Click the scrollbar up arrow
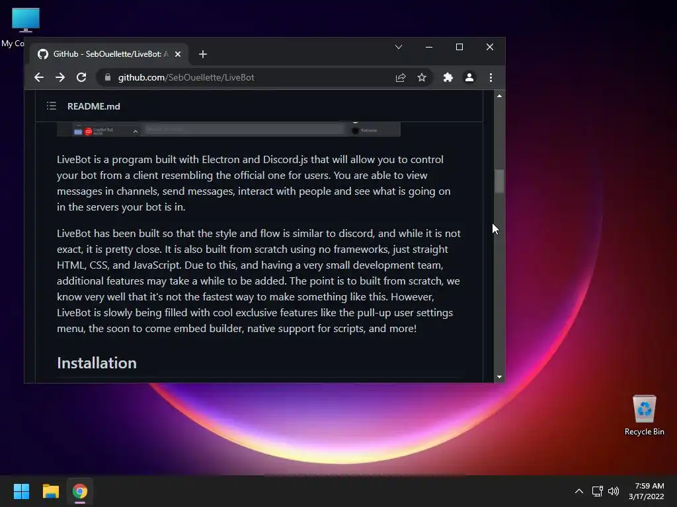The height and width of the screenshot is (507, 677). [x=500, y=96]
